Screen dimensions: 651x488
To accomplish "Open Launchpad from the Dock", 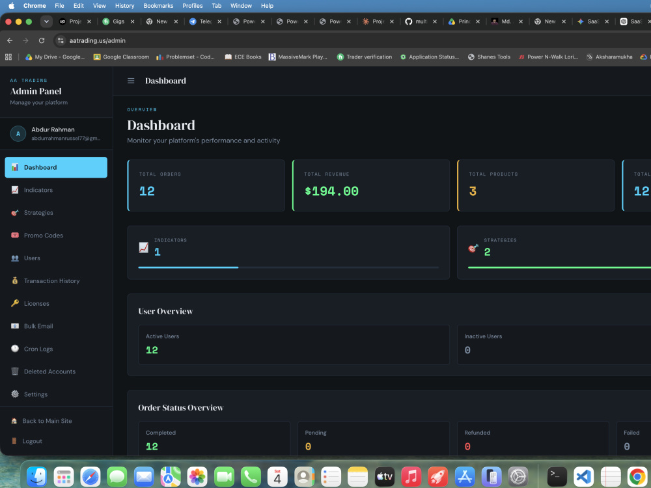I will tap(64, 476).
